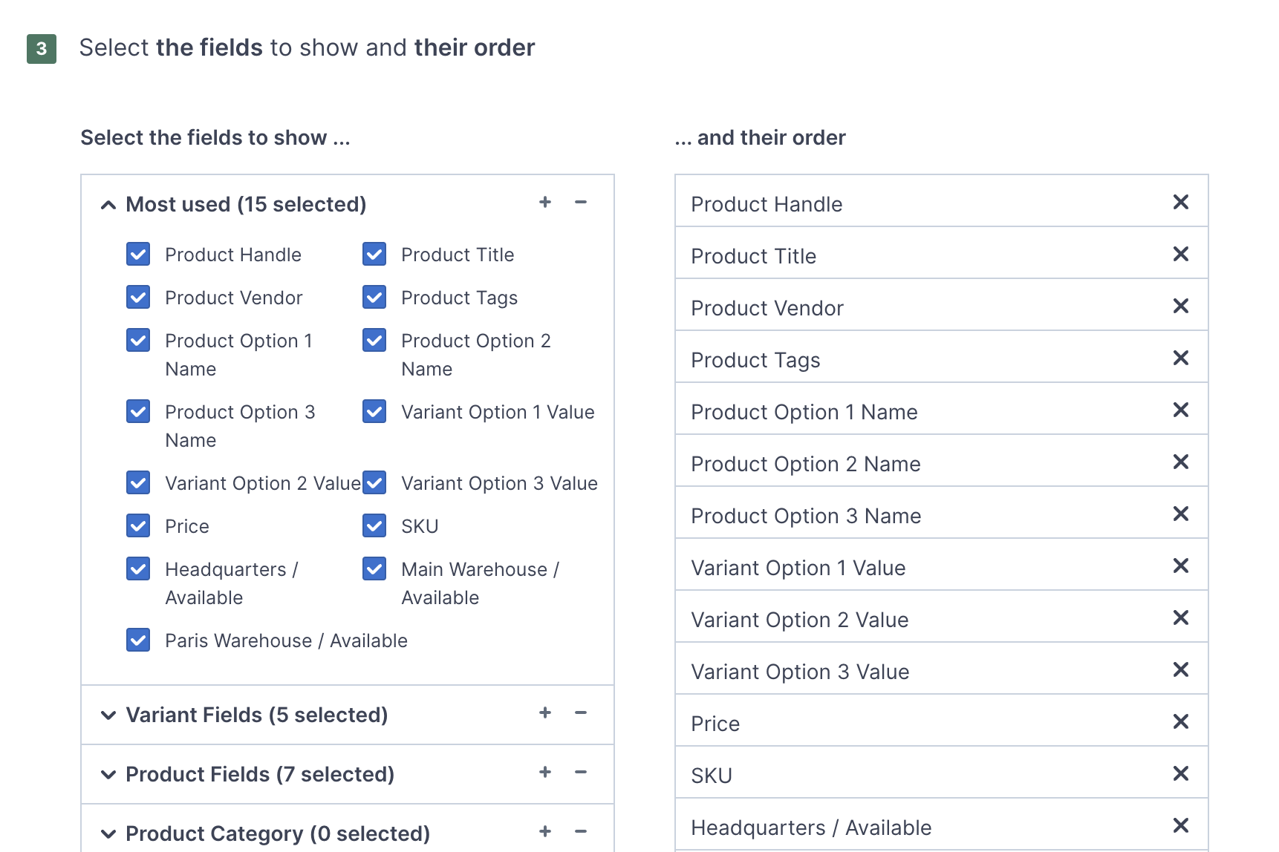
Task: Uncheck Variant Option 2 Value
Action: (x=138, y=482)
